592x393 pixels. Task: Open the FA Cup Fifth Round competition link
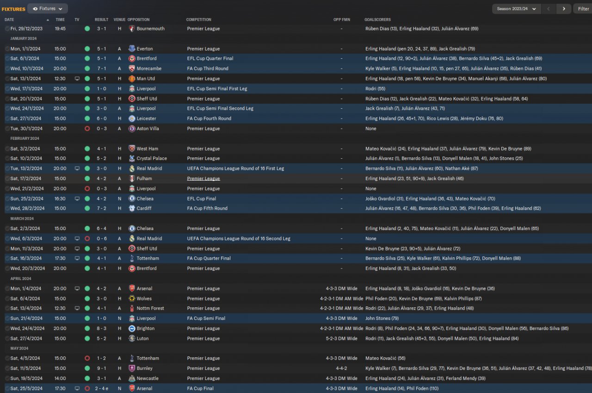(207, 208)
